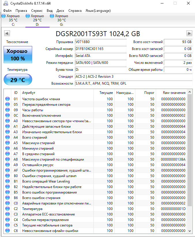Select the Текущие нестабильные сектора attribute

pos(95,225)
